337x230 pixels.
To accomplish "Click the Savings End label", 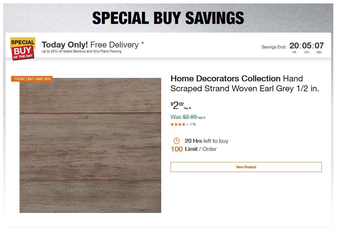I will 273,47.
